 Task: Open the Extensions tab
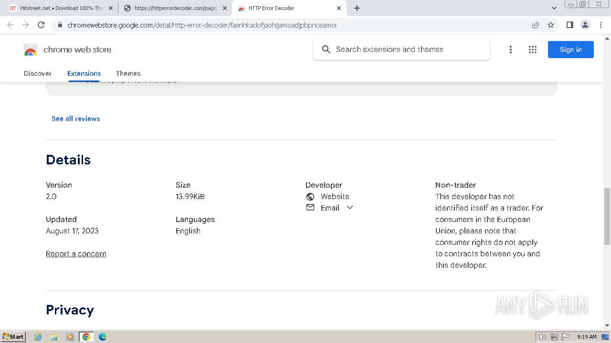[84, 73]
